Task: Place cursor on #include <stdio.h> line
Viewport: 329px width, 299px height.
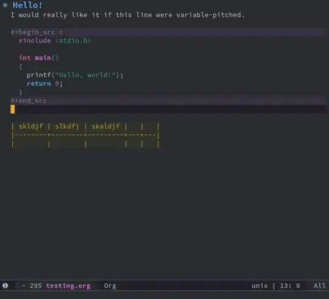Action: [55, 41]
